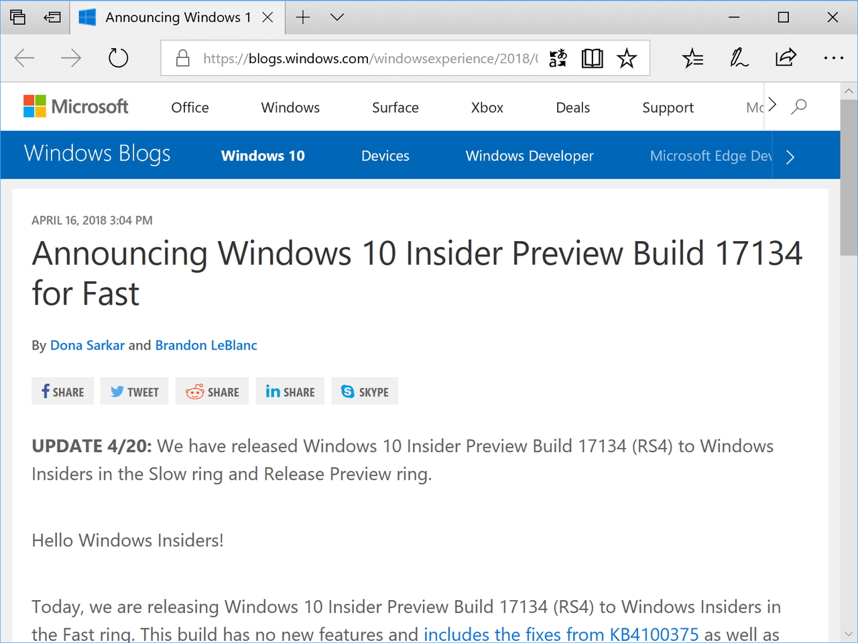Add this page to favorites
The width and height of the screenshot is (858, 643).
[627, 58]
